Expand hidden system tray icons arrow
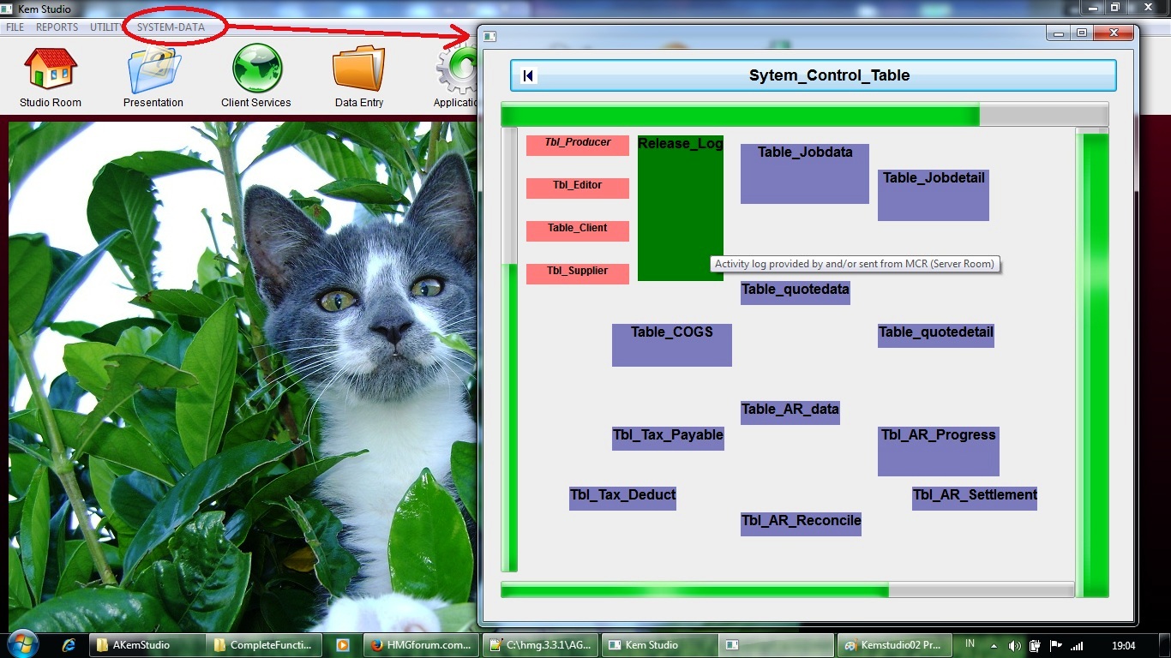The width and height of the screenshot is (1171, 658). 994,645
